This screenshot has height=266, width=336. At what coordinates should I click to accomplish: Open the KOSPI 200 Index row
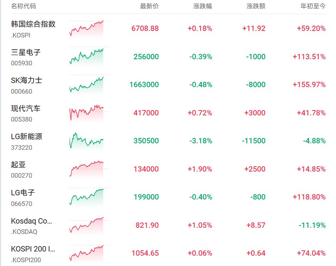pos(169,253)
